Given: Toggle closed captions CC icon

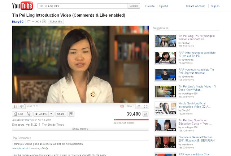Looking at the screenshot, I should coord(122,106).
